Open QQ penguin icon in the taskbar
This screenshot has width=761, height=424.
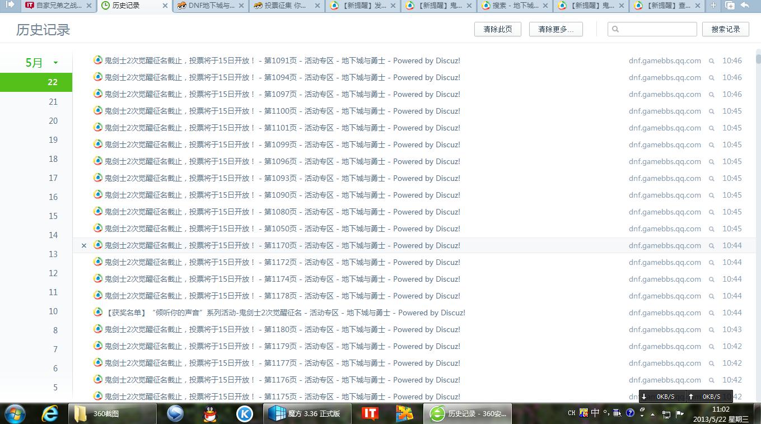210,413
